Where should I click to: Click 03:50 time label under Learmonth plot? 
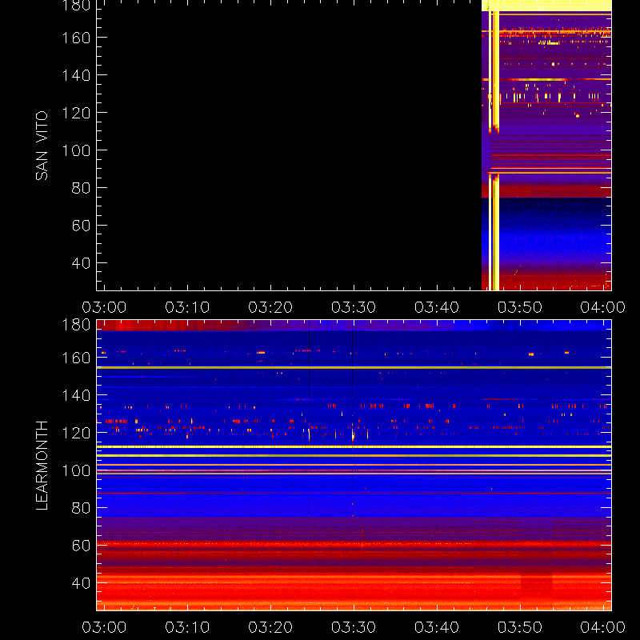[x=520, y=627]
